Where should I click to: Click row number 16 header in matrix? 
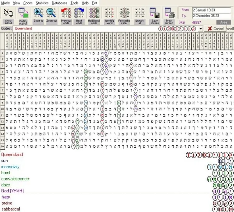click(x=2, y=147)
